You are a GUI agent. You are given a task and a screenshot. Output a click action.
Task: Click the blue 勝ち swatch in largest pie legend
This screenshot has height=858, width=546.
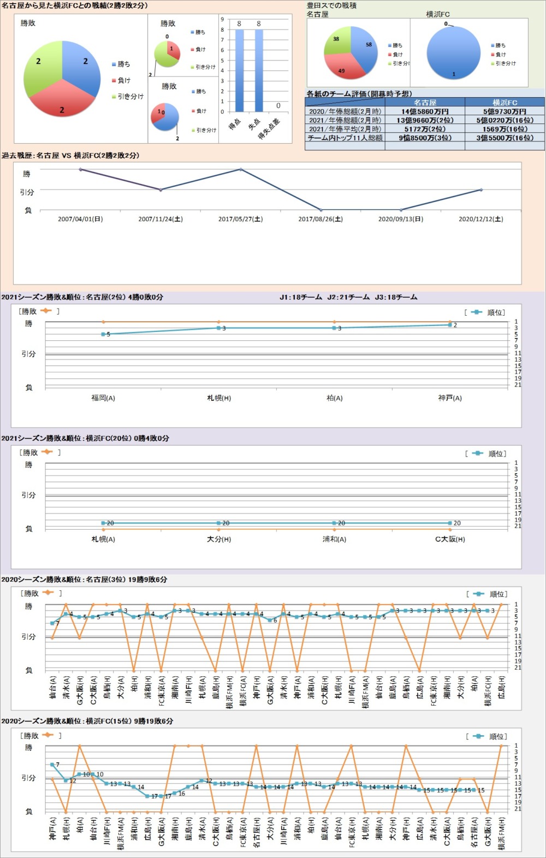click(x=114, y=64)
